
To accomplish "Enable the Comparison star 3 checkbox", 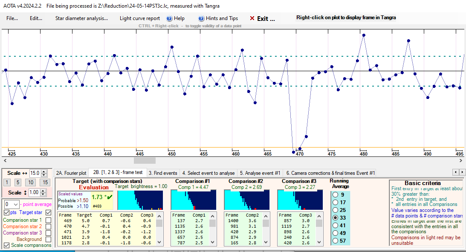I will (49, 233).
